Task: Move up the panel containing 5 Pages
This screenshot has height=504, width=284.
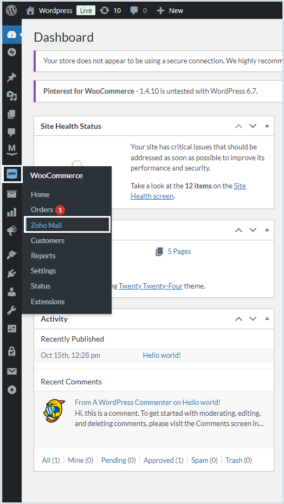Action: pos(238,230)
